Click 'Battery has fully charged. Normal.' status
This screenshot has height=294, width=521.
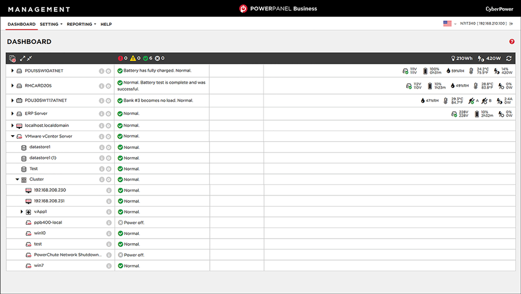click(x=157, y=70)
